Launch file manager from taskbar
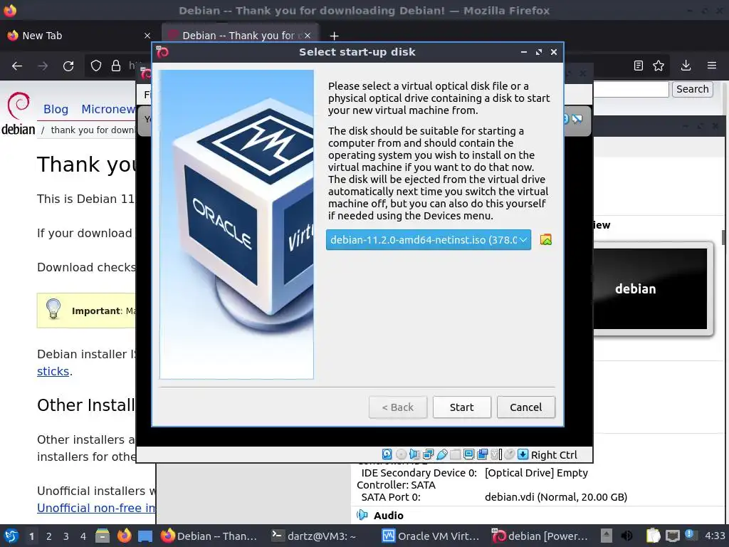The width and height of the screenshot is (729, 547). [103, 536]
